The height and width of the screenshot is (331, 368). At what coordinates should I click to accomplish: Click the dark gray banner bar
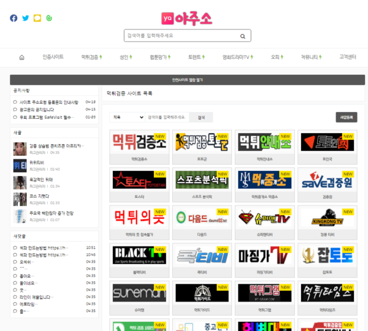187,80
